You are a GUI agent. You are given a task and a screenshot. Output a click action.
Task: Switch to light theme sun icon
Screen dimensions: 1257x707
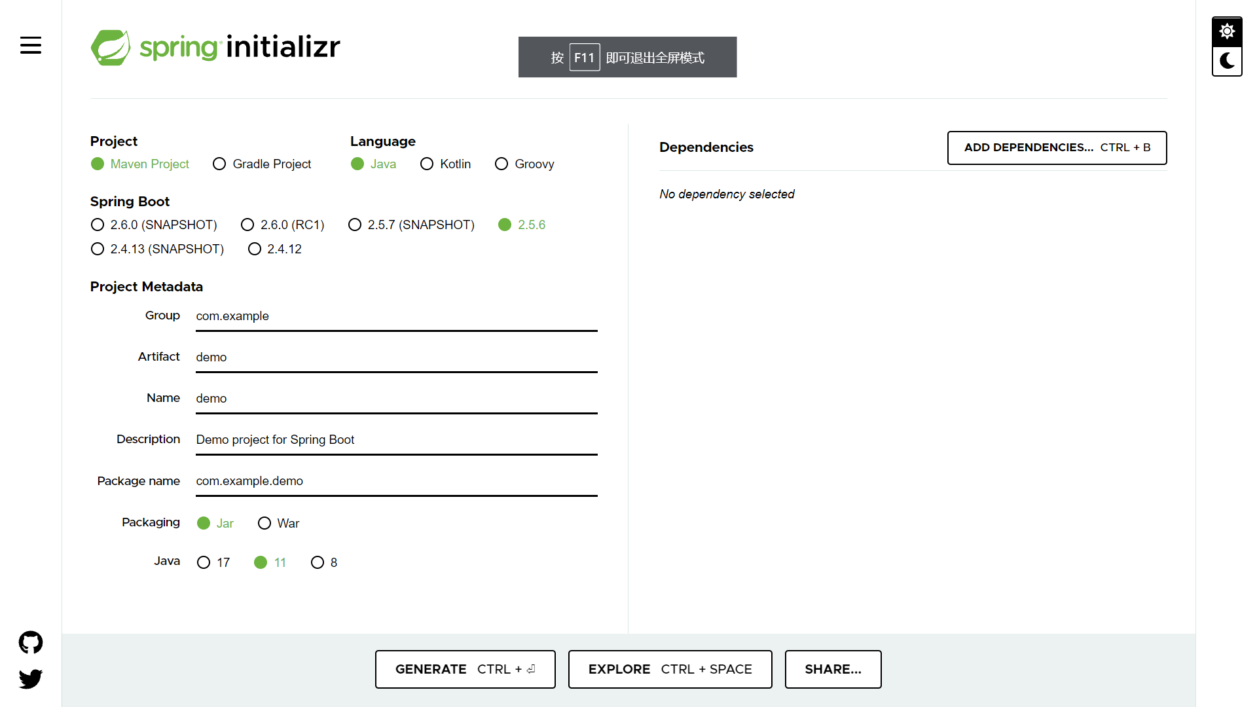click(x=1227, y=31)
